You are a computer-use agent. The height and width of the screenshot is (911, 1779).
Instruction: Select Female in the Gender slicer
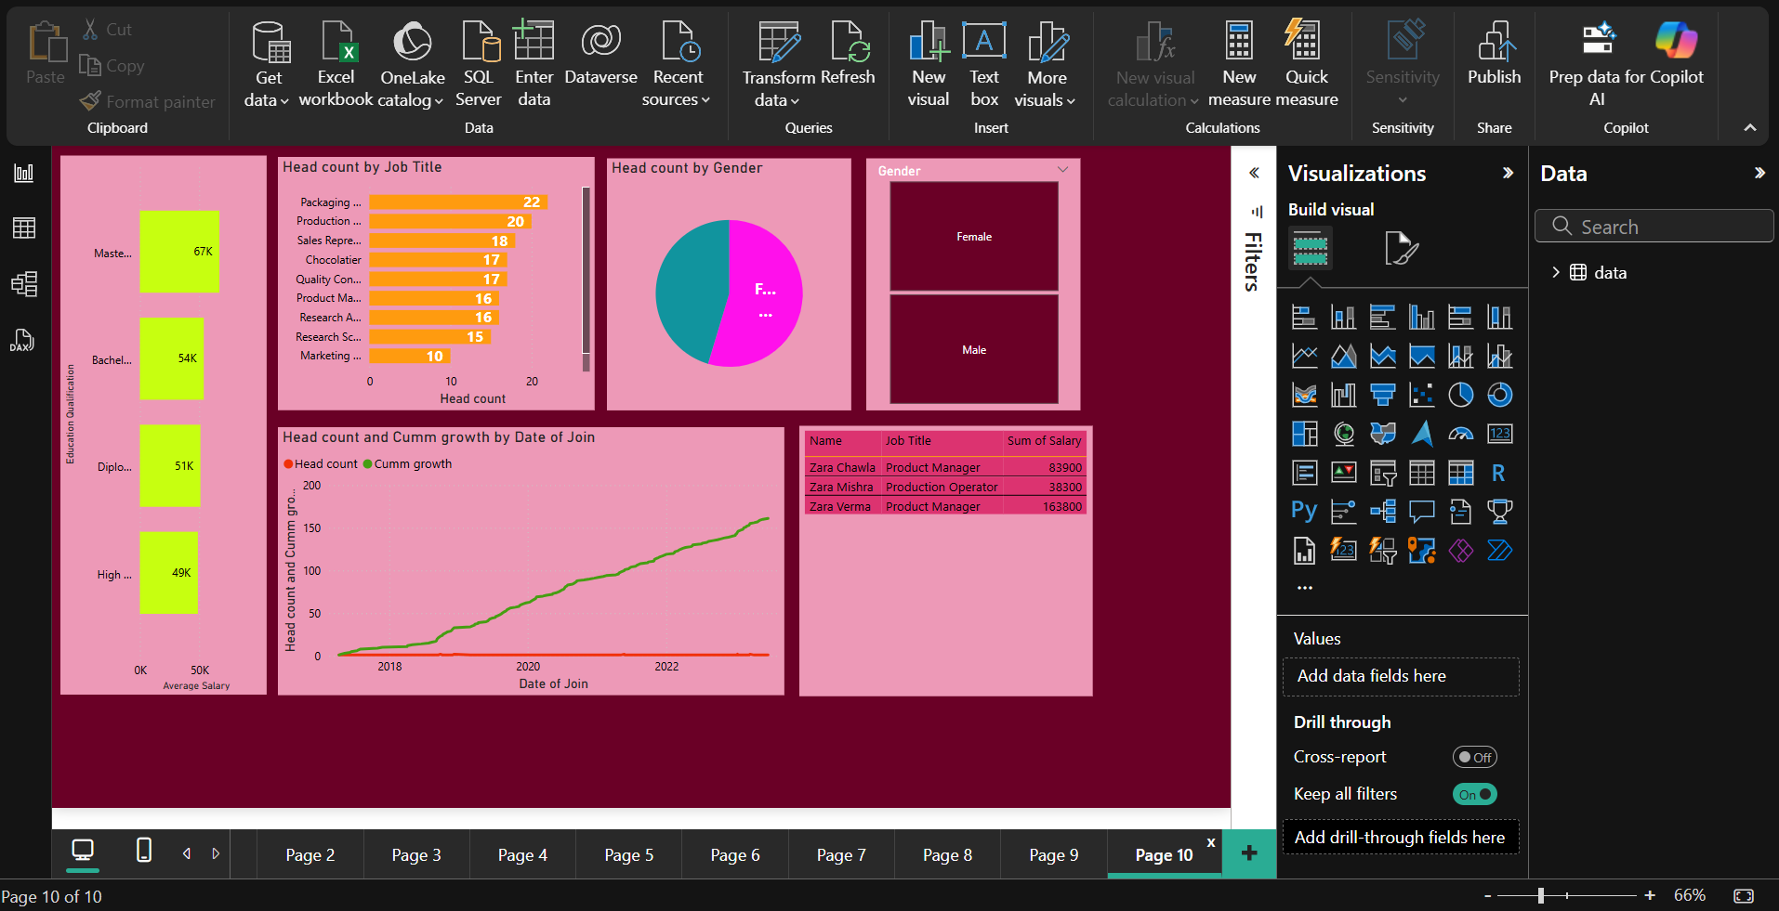[974, 237]
